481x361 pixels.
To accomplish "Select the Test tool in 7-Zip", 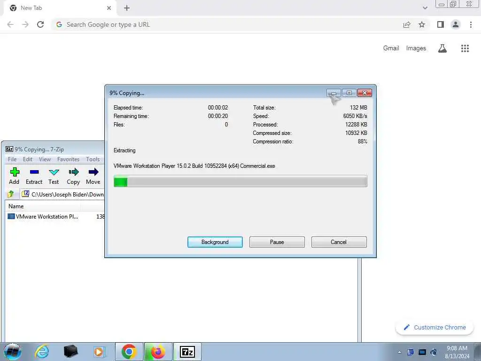I will pyautogui.click(x=54, y=176).
